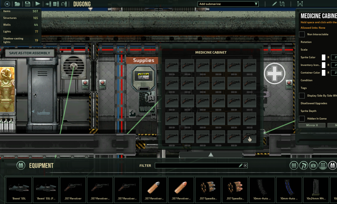
Task: Open a submarine with the folder icon
Action: (17, 4)
